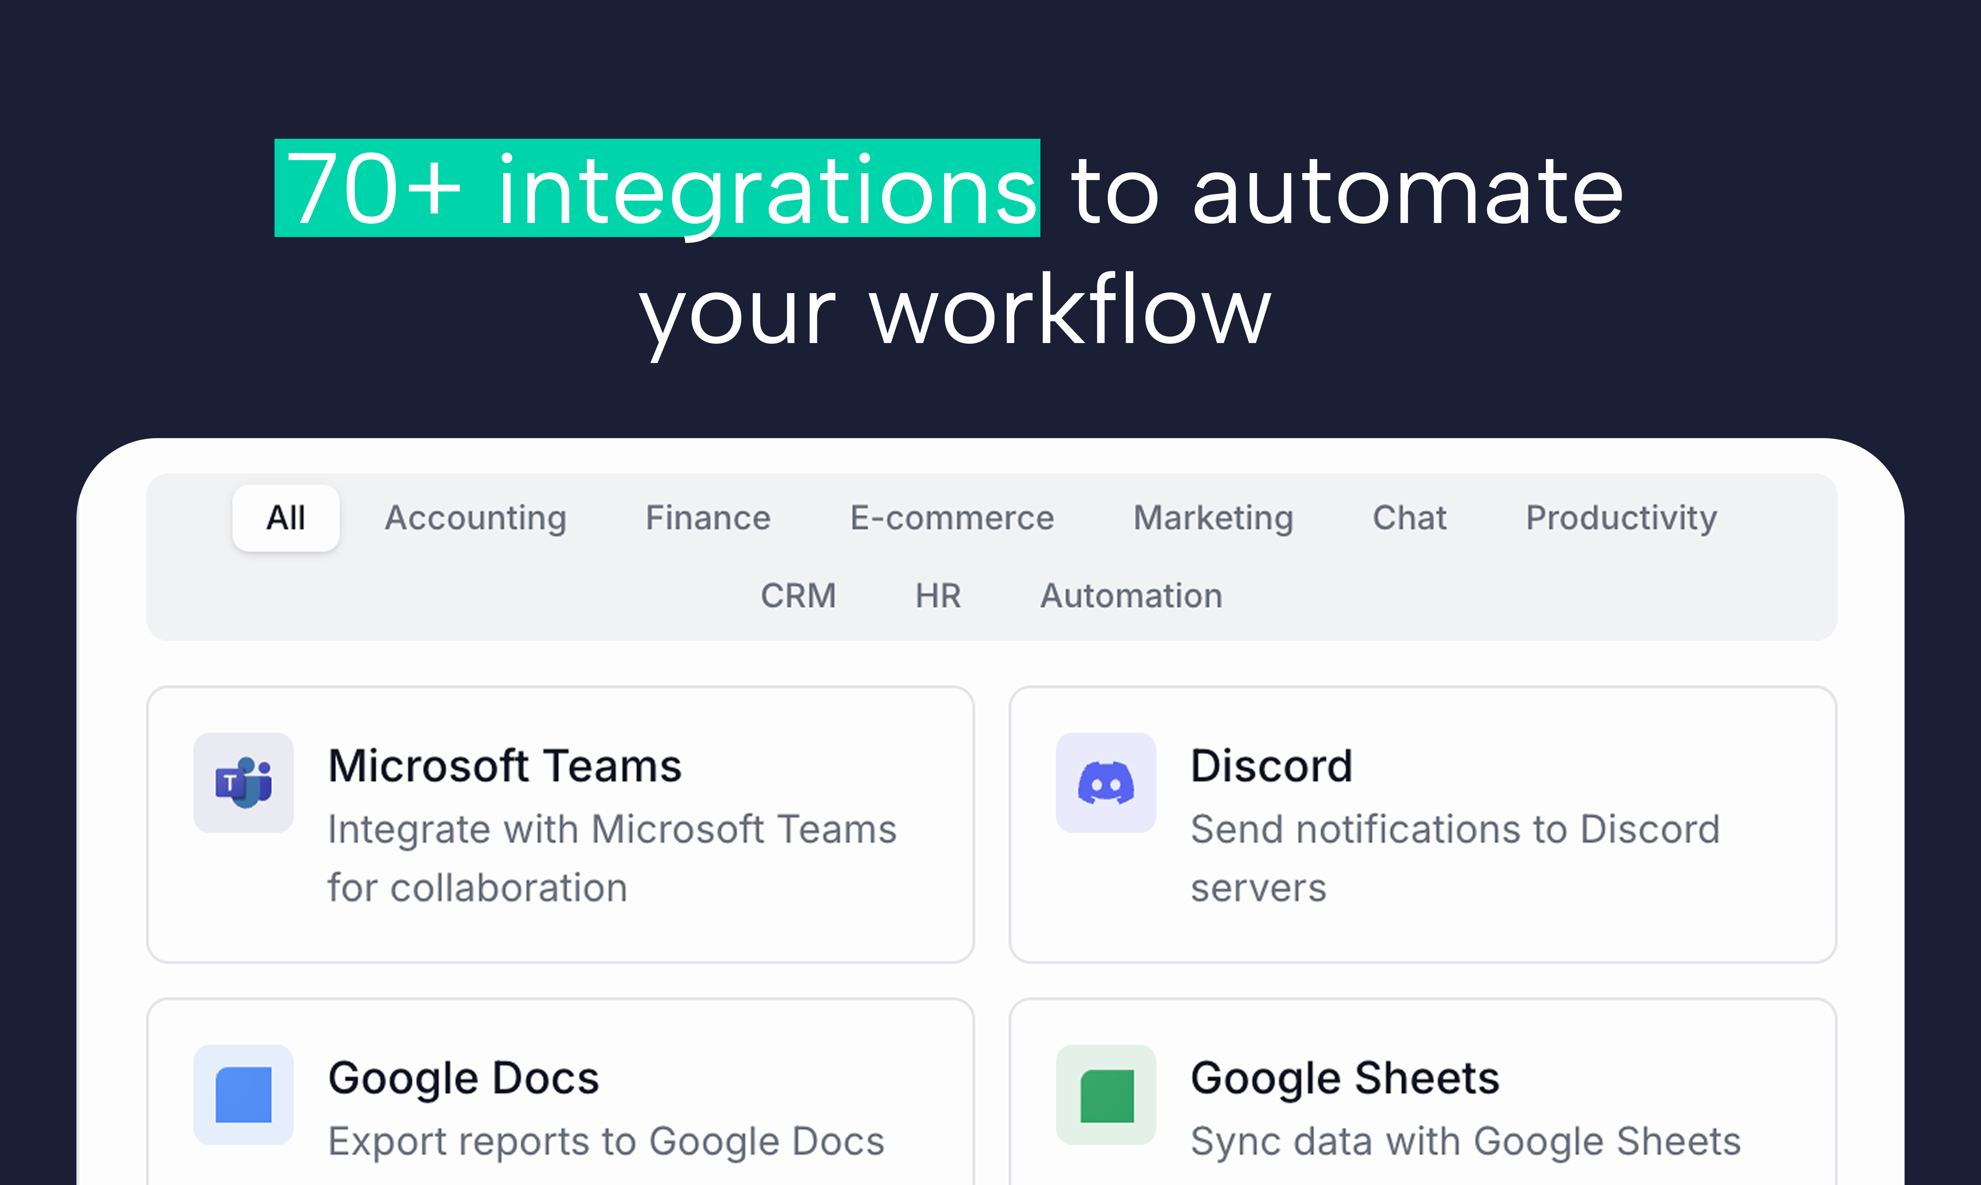Choose the HR category tab
This screenshot has height=1185, width=1981.
[x=939, y=596]
